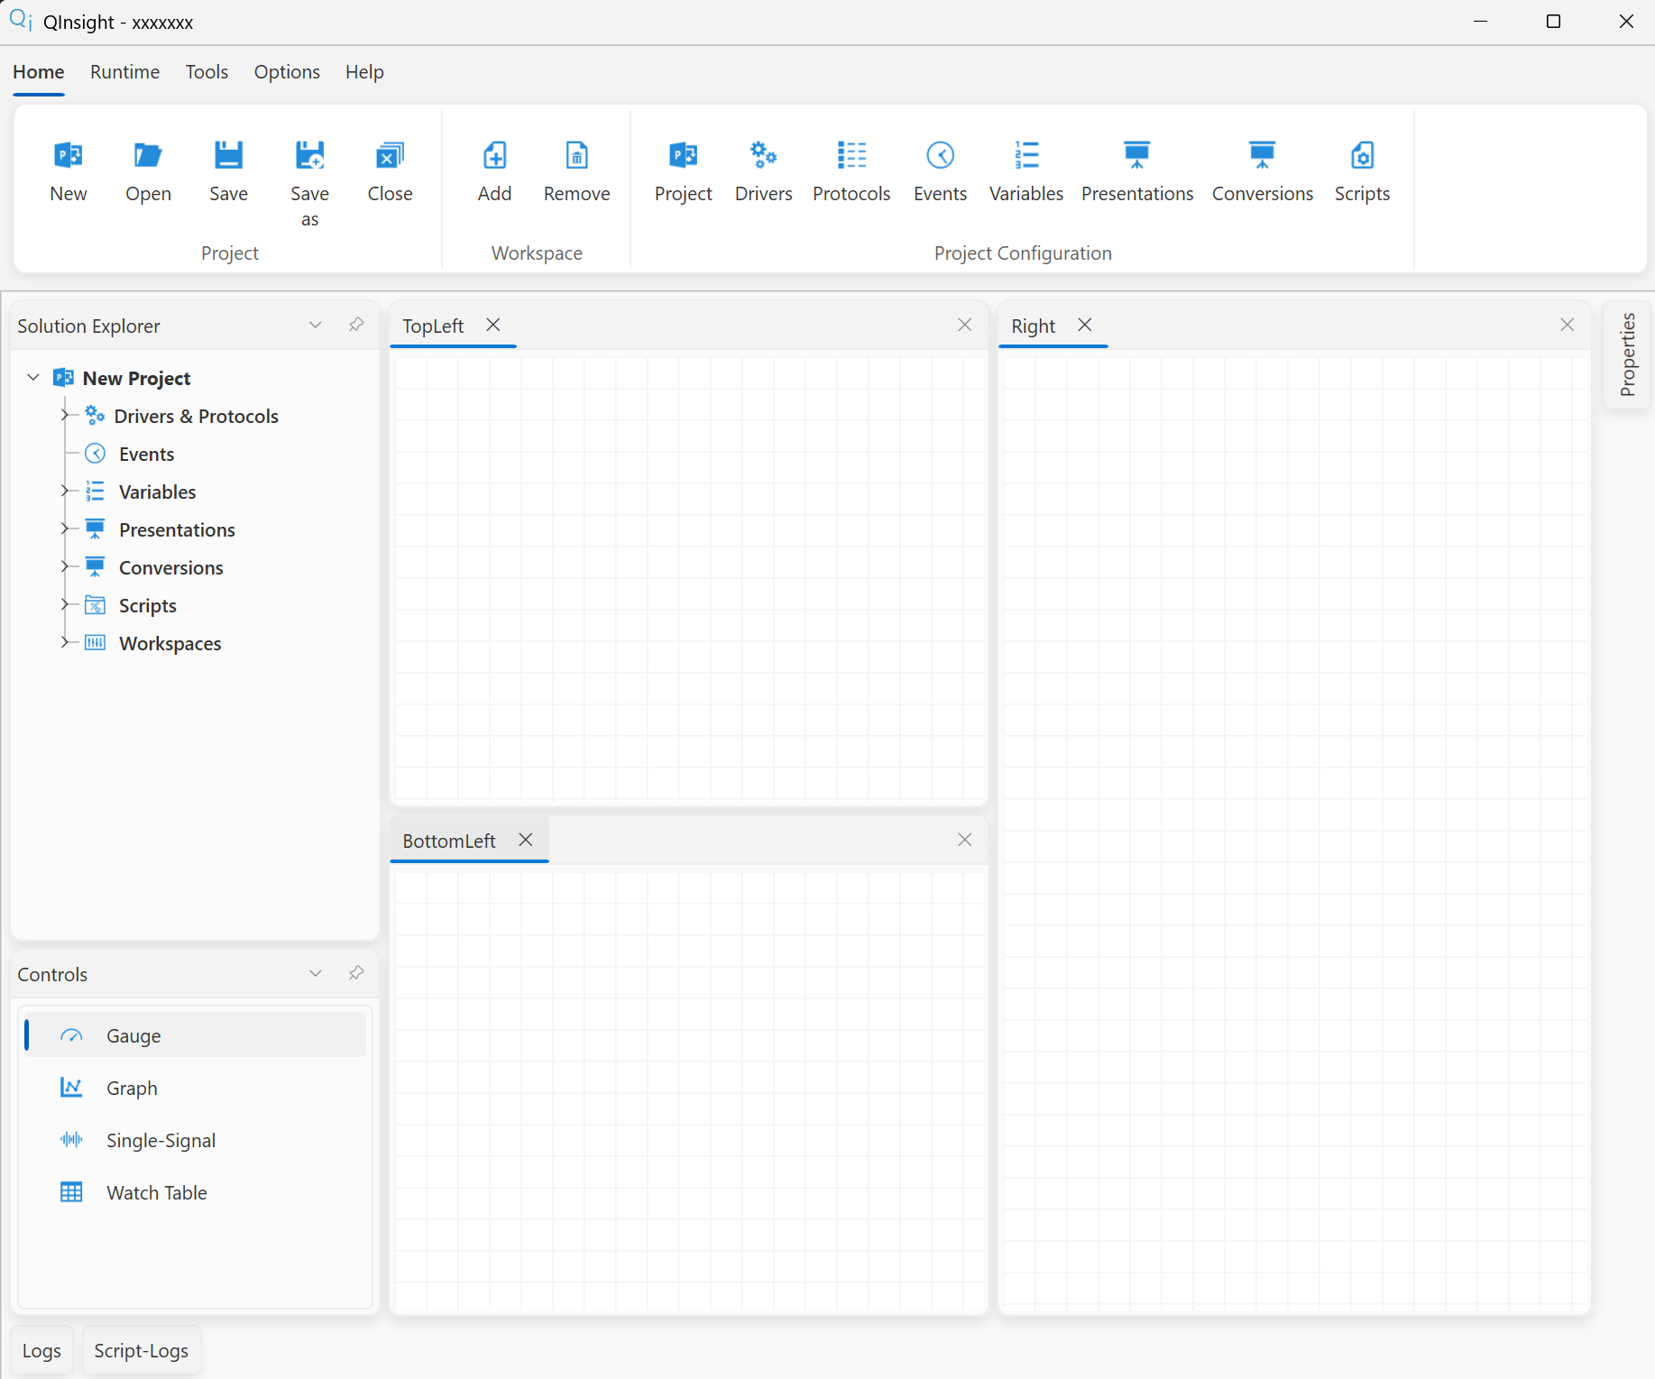Close the BottomLeft pane group
1655x1379 pixels.
pyautogui.click(x=965, y=840)
